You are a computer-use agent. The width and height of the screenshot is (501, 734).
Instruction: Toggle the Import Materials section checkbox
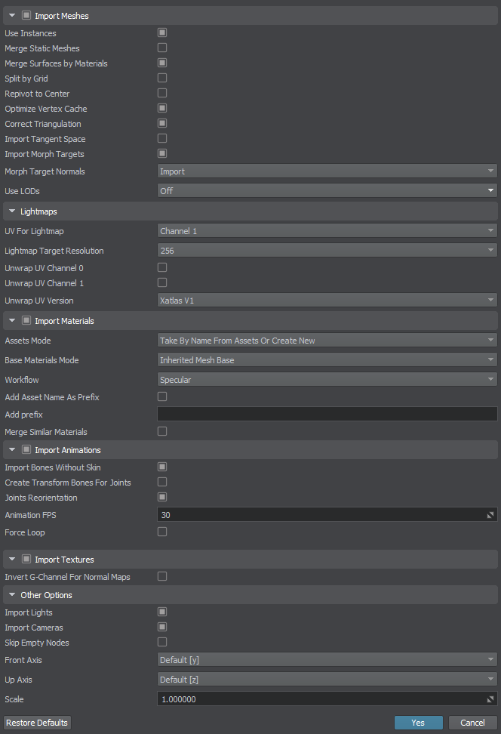click(x=26, y=321)
